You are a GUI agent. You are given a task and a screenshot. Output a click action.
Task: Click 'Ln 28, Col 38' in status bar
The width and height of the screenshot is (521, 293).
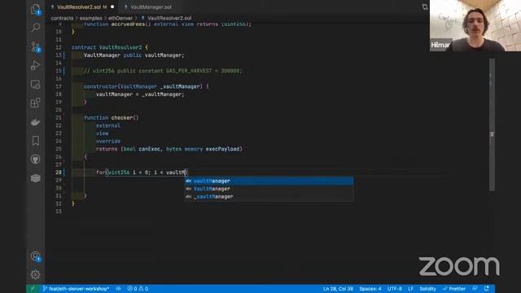pos(338,289)
